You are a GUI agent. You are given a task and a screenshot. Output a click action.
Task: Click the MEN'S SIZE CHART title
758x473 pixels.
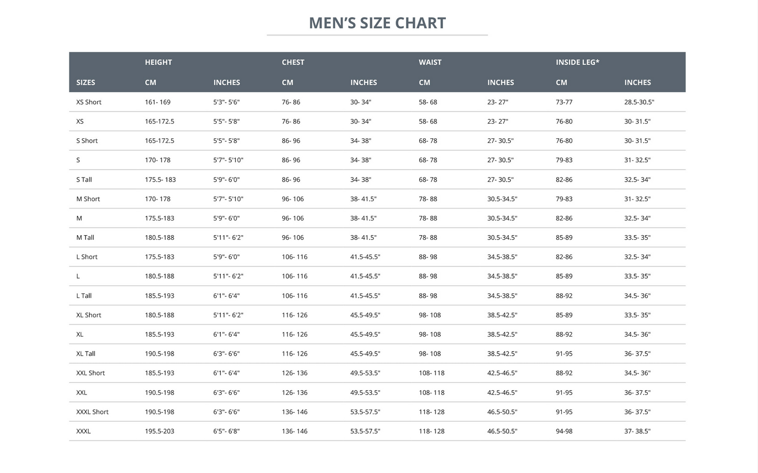point(377,23)
